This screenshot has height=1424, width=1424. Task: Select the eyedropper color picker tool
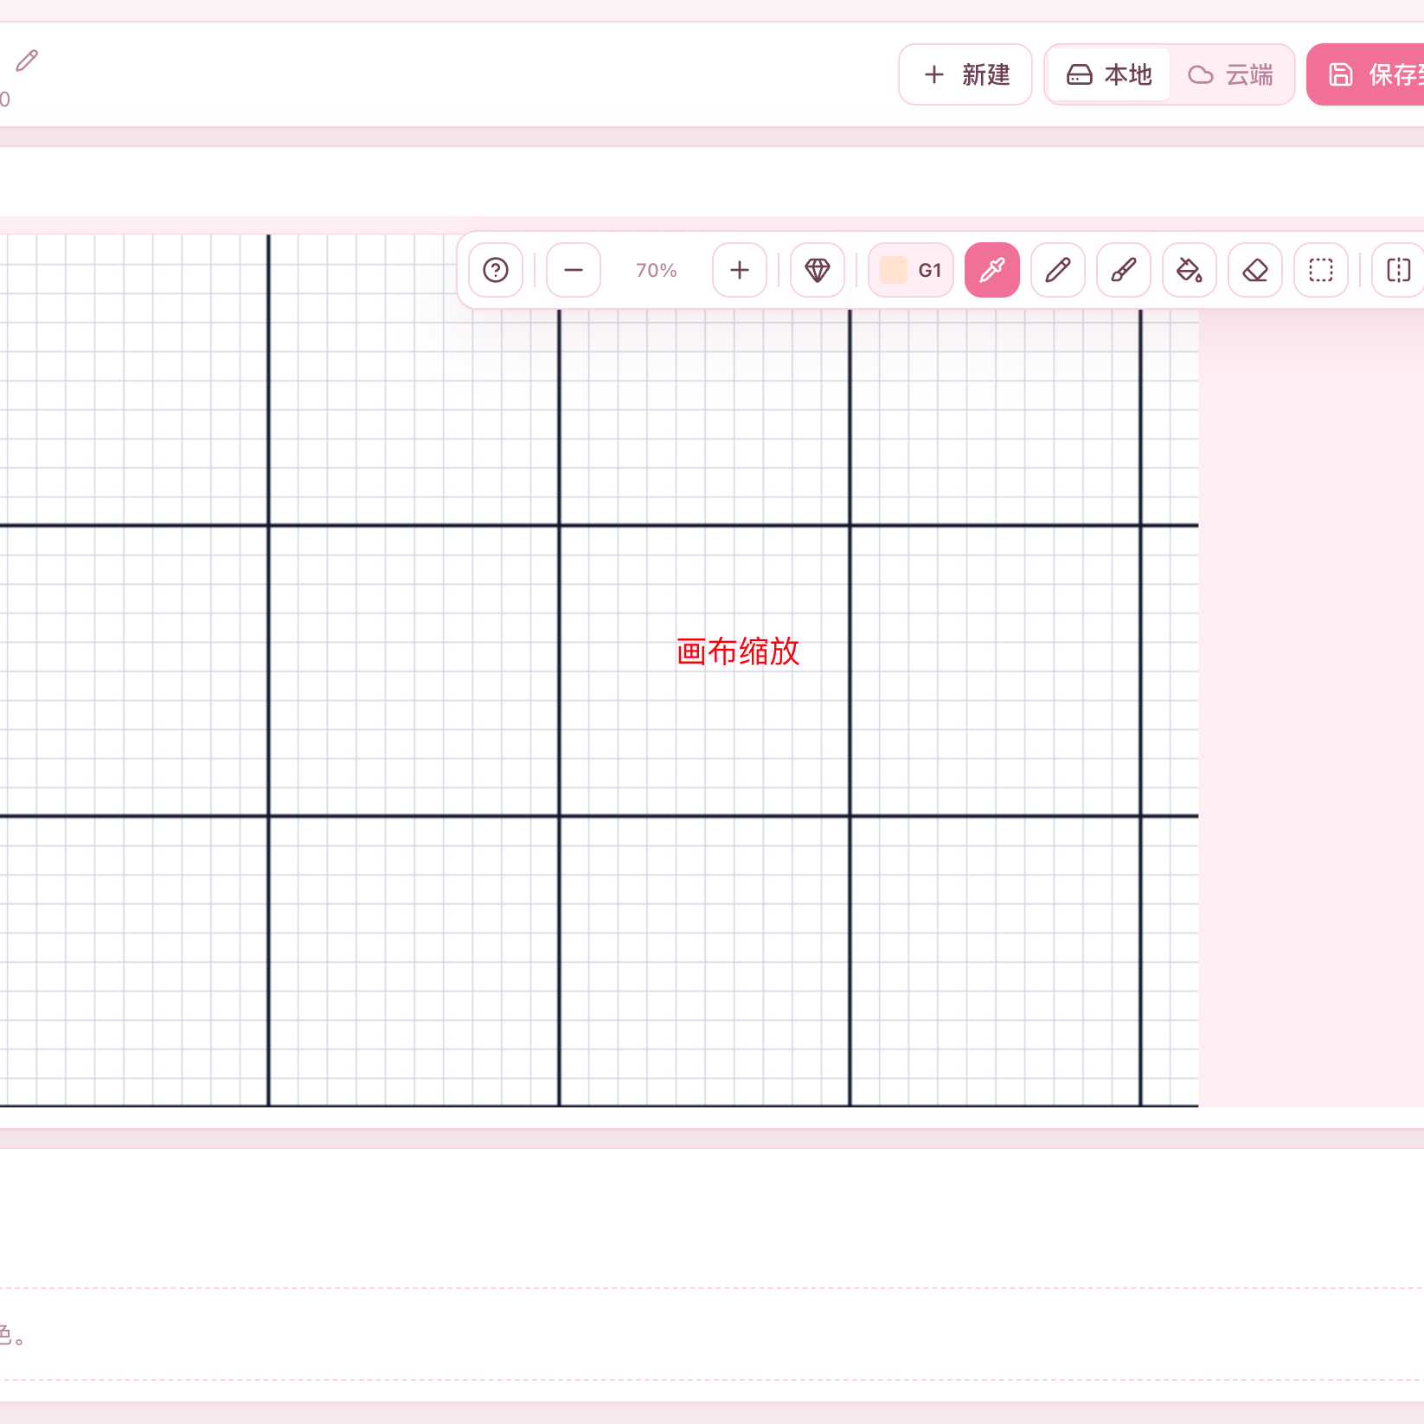(x=992, y=270)
